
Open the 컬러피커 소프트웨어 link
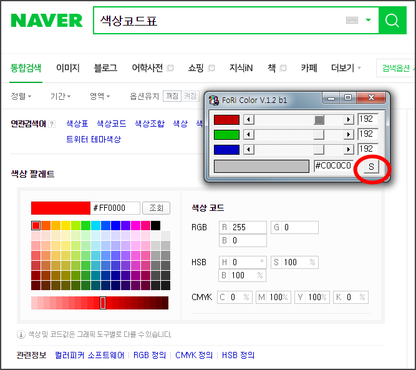click(x=89, y=356)
